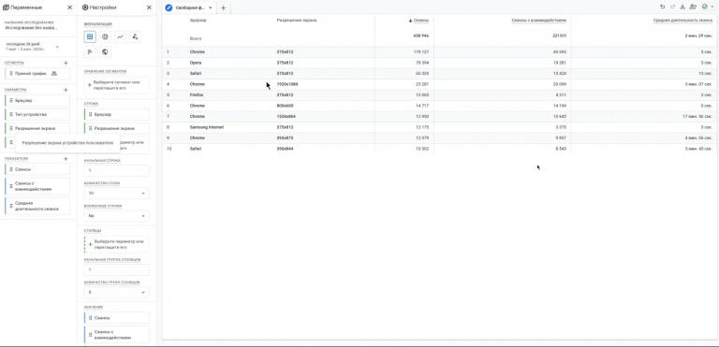Click the 800x600 resolution cell

pos(286,106)
